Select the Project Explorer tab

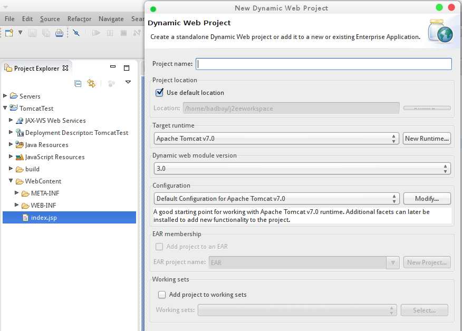pos(36,69)
